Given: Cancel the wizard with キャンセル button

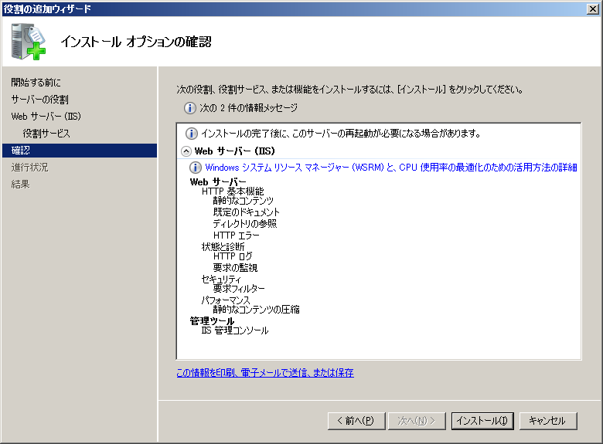Looking at the screenshot, I should [x=547, y=421].
